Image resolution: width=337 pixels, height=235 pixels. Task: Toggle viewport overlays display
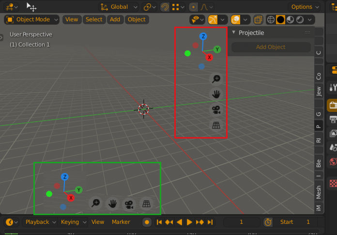[x=235, y=20]
